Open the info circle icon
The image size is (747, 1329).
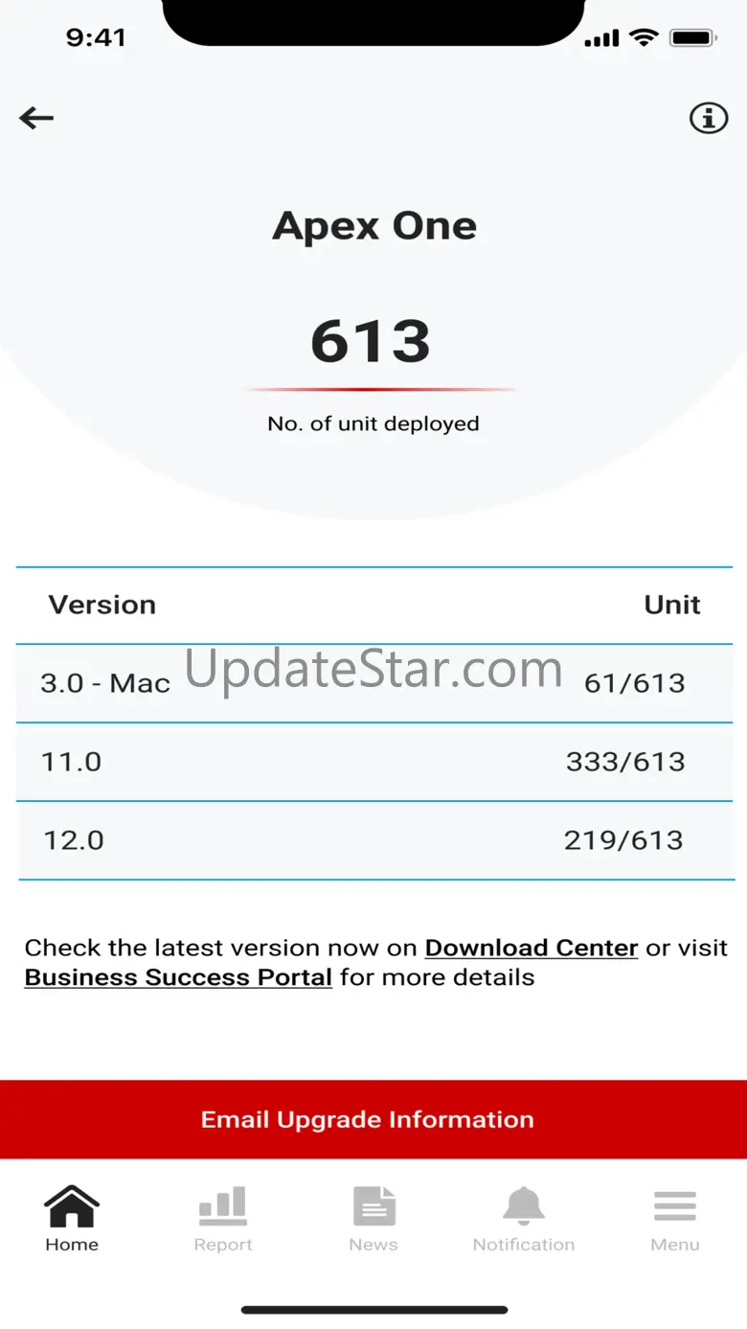[709, 118]
